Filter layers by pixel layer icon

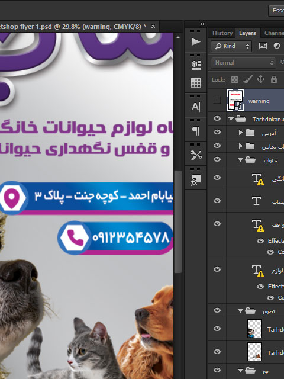click(263, 46)
